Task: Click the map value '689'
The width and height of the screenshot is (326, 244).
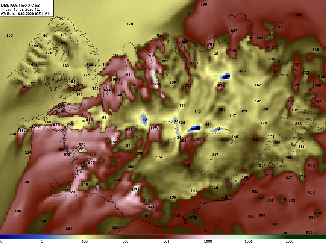Action: tap(194, 63)
